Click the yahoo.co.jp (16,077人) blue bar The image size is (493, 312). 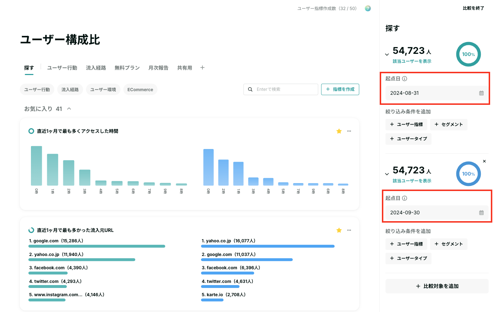click(268, 246)
